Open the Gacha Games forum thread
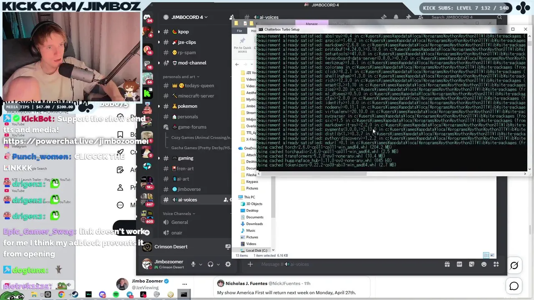 pos(201,148)
